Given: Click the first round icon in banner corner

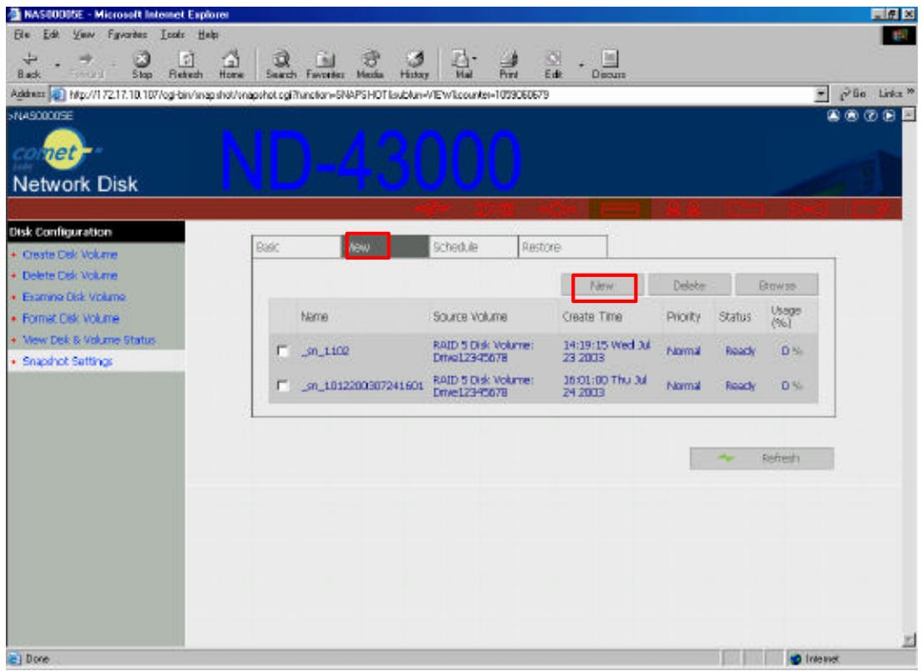Looking at the screenshot, I should (x=833, y=116).
